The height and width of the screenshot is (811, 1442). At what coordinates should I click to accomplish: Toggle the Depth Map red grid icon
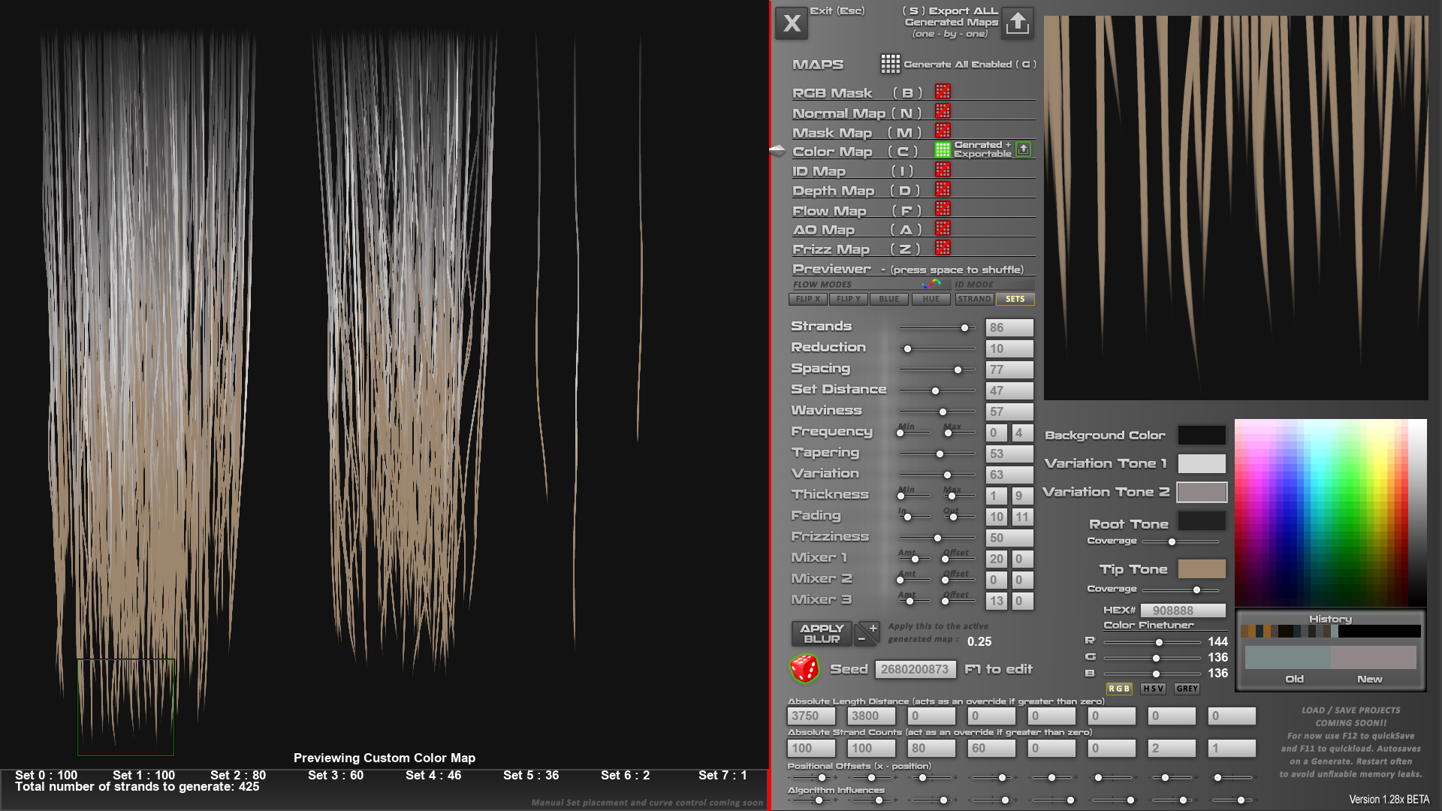[943, 189]
